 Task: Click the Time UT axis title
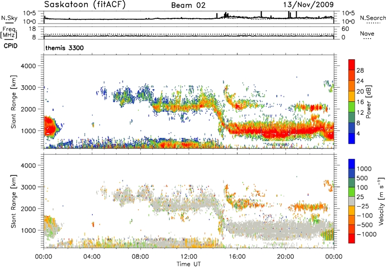coord(189,264)
